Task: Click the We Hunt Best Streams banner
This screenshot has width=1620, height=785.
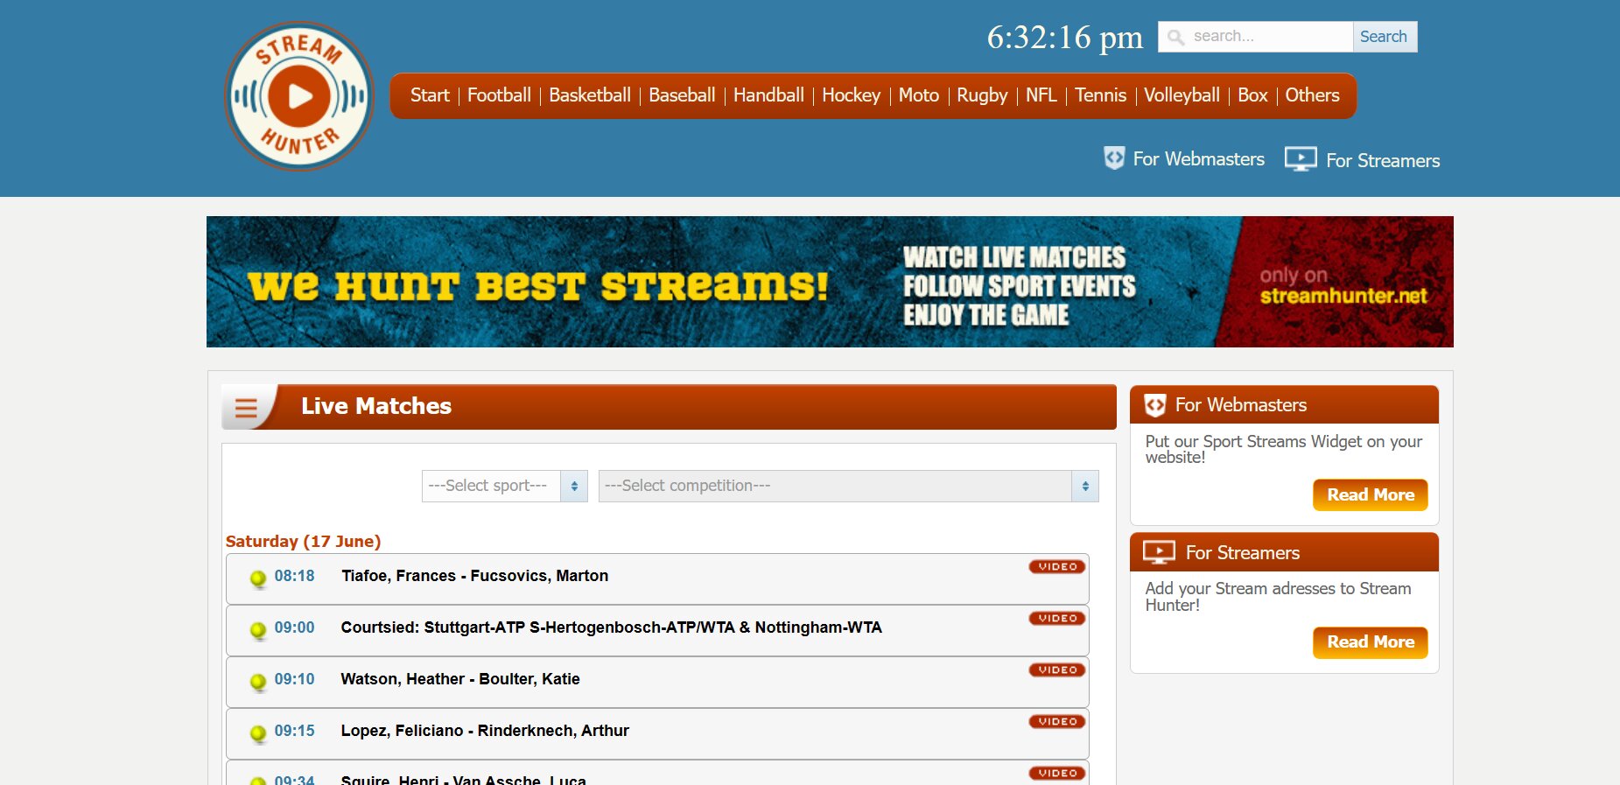Action: click(830, 282)
